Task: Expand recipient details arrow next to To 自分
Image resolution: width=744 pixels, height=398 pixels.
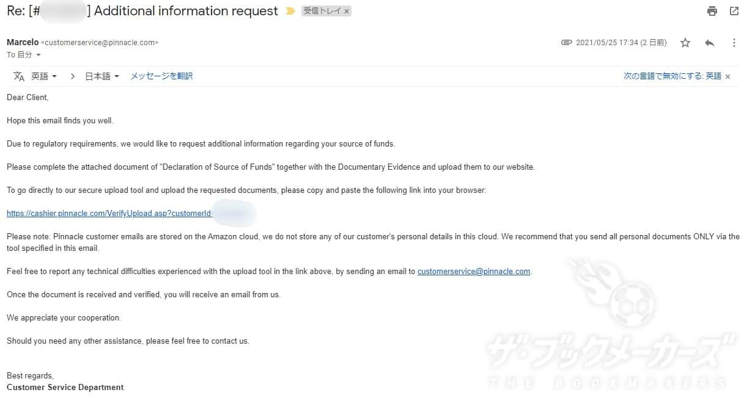Action: click(x=39, y=55)
